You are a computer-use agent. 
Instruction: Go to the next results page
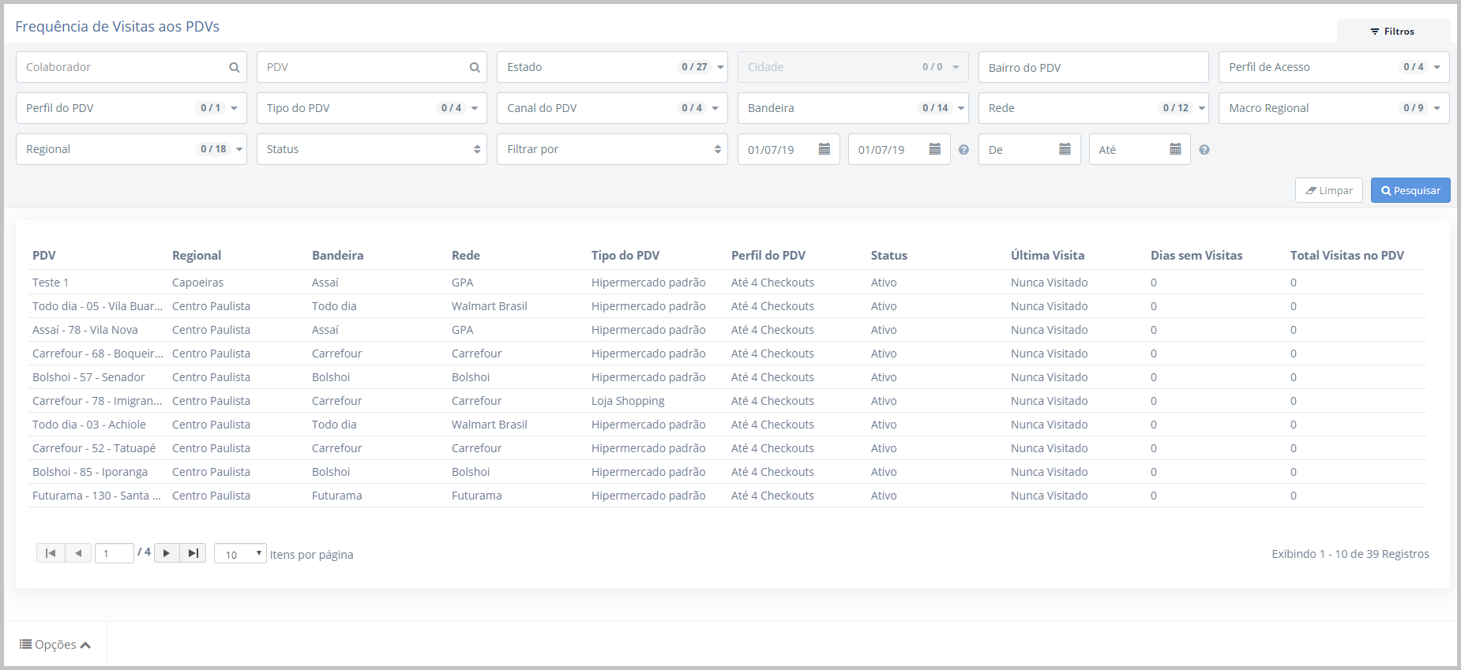pos(167,553)
